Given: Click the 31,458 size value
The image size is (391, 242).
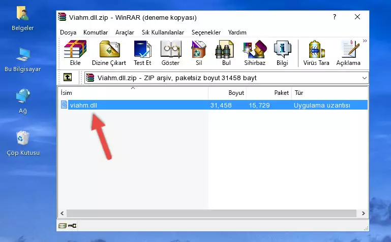Looking at the screenshot, I should click(x=221, y=105).
